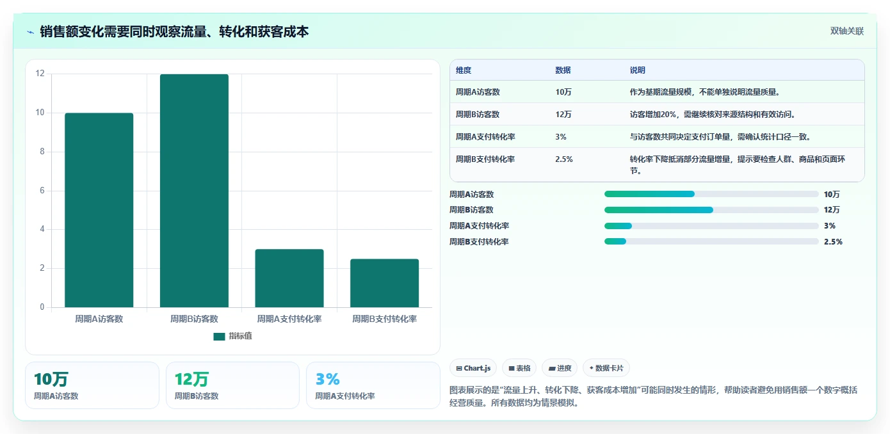Click the 3% cell in the table
The width and height of the screenshot is (890, 434).
point(561,137)
